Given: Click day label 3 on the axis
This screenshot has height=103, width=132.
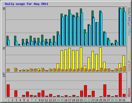Looking at the screenshot, I should (16, 100).
